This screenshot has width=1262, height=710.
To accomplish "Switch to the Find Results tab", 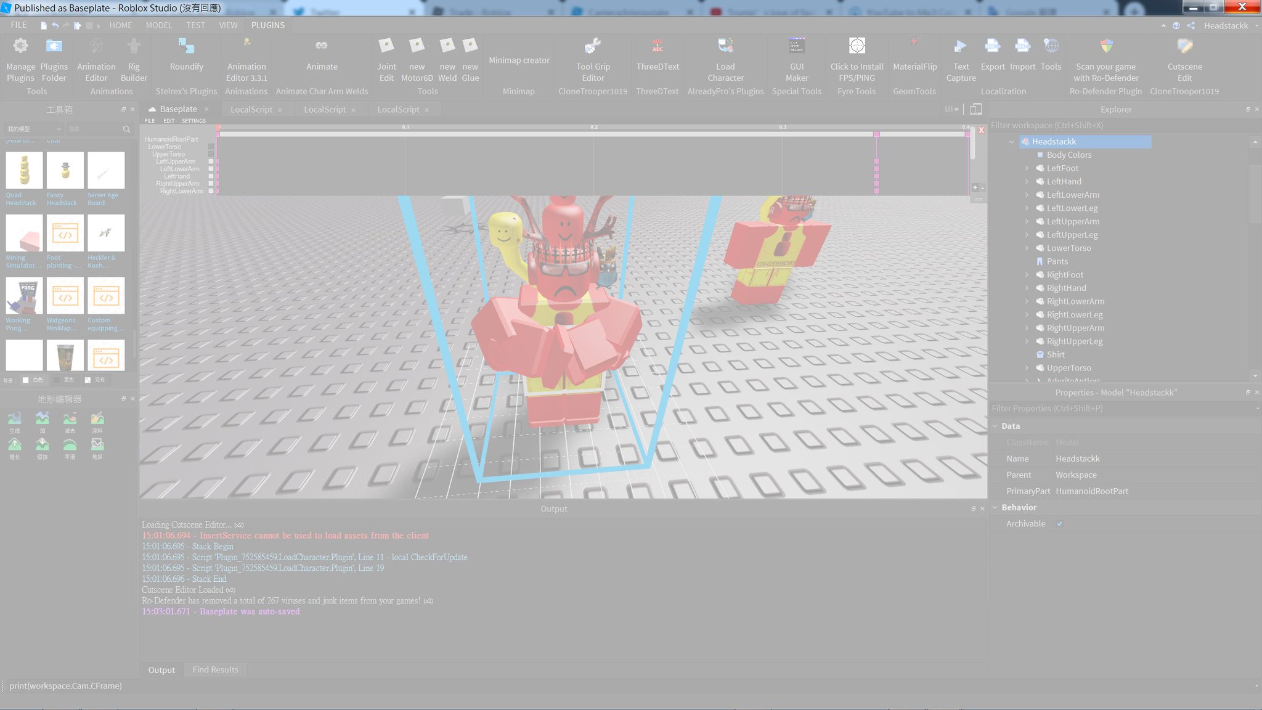I will point(215,670).
